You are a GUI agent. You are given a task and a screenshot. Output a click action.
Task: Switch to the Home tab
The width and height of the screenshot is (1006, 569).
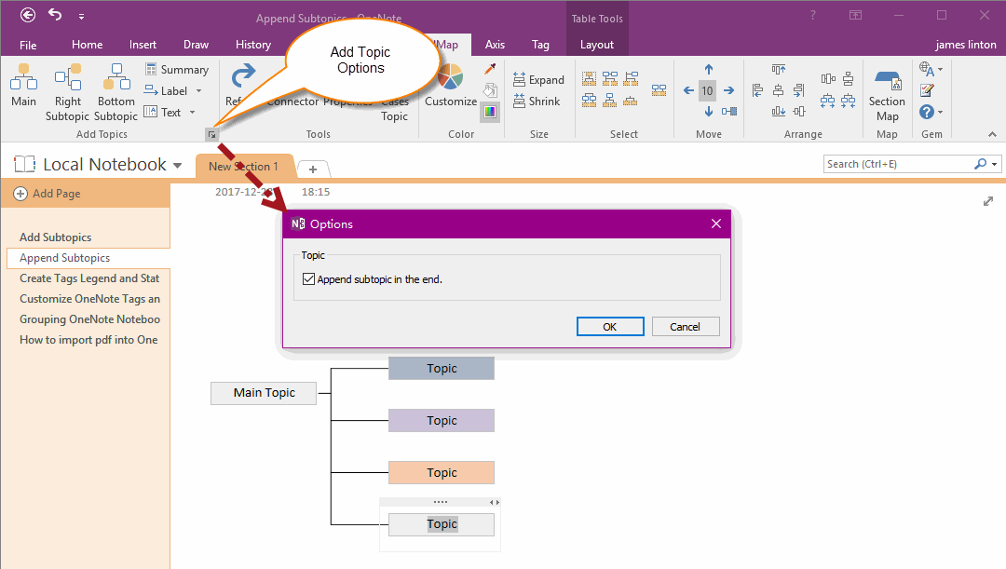(x=88, y=45)
